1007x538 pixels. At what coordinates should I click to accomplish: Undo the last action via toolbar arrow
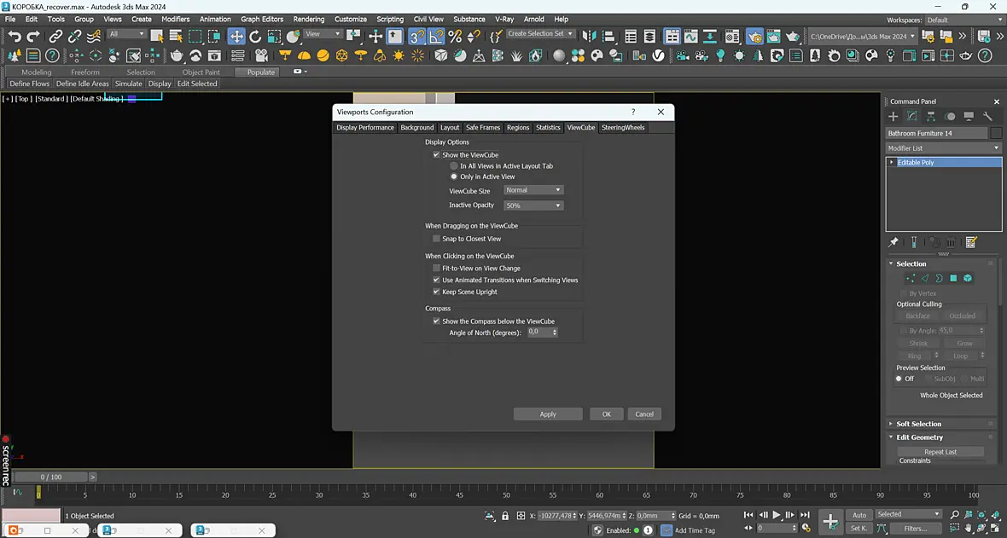point(15,37)
